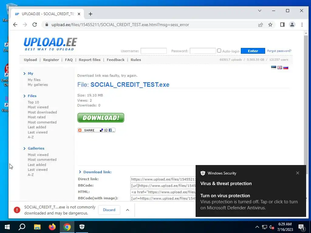Toggle the Auto-login checkbox

tap(219, 51)
